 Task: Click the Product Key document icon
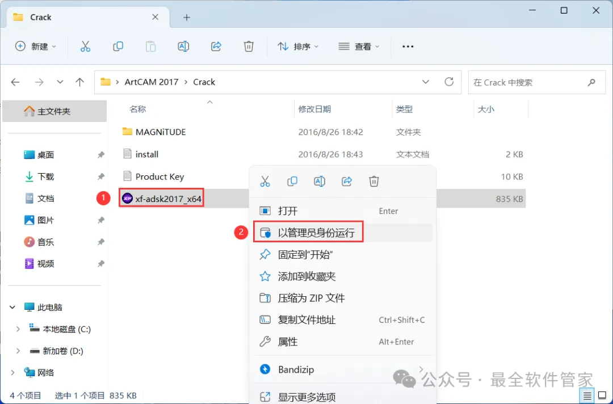pos(127,176)
